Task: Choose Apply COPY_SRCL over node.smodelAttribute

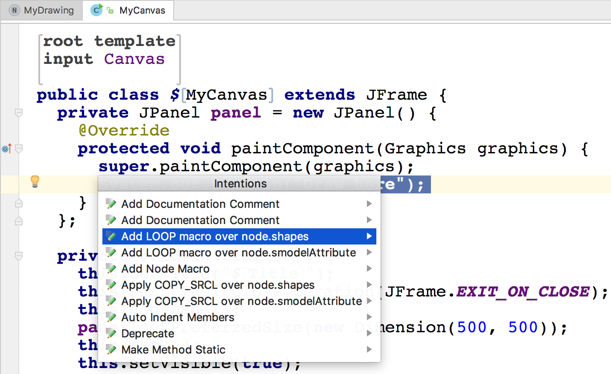Action: [241, 301]
